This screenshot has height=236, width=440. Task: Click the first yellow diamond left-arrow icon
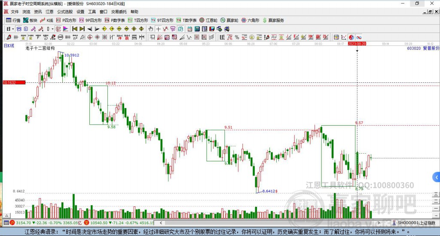click(x=104, y=29)
